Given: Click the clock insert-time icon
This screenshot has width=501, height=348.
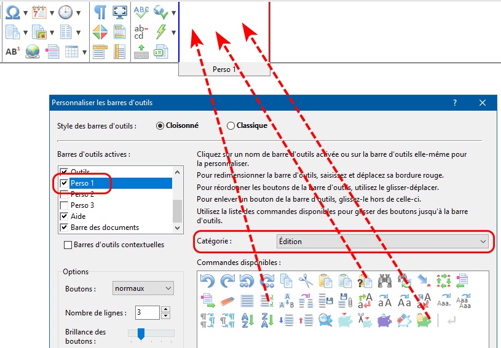Looking at the screenshot, I should pyautogui.click(x=65, y=12).
